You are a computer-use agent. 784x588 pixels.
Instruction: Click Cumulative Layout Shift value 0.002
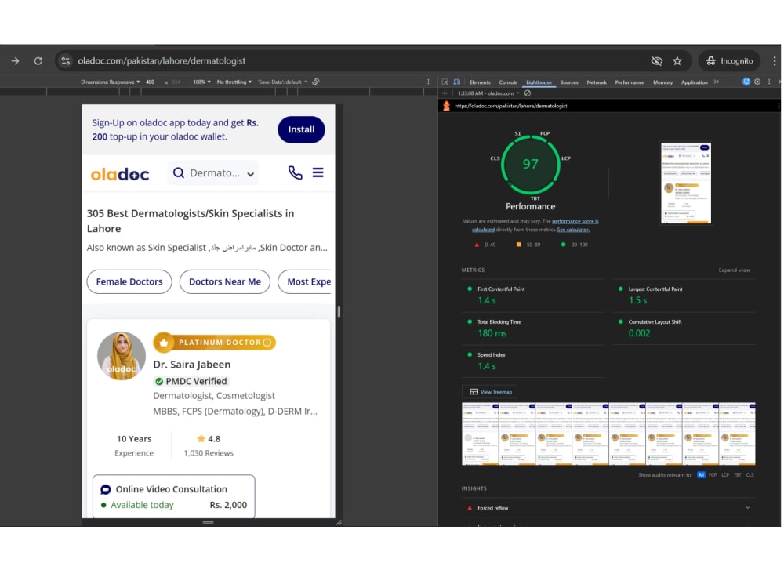639,333
